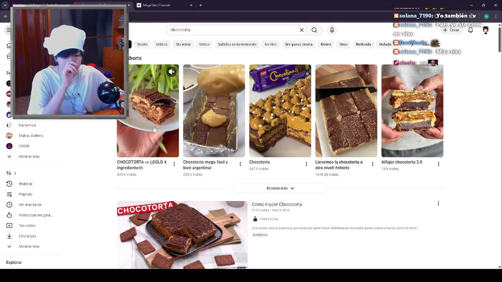Viewport: 502px width, 282px height.
Task: Open the browser tab search dropdown
Action: pos(5,5)
